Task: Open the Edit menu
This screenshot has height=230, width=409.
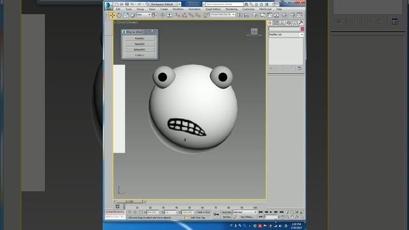Action: (118, 9)
